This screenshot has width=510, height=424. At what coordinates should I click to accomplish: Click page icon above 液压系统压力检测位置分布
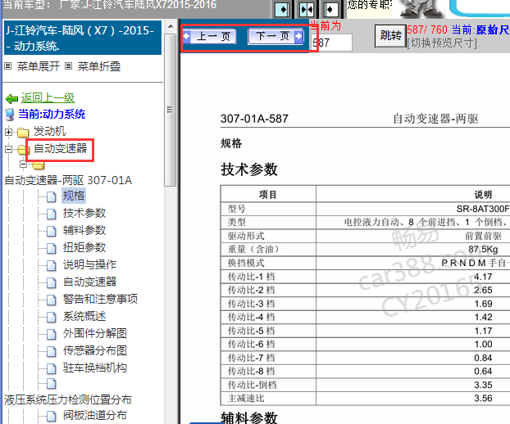(x=51, y=384)
